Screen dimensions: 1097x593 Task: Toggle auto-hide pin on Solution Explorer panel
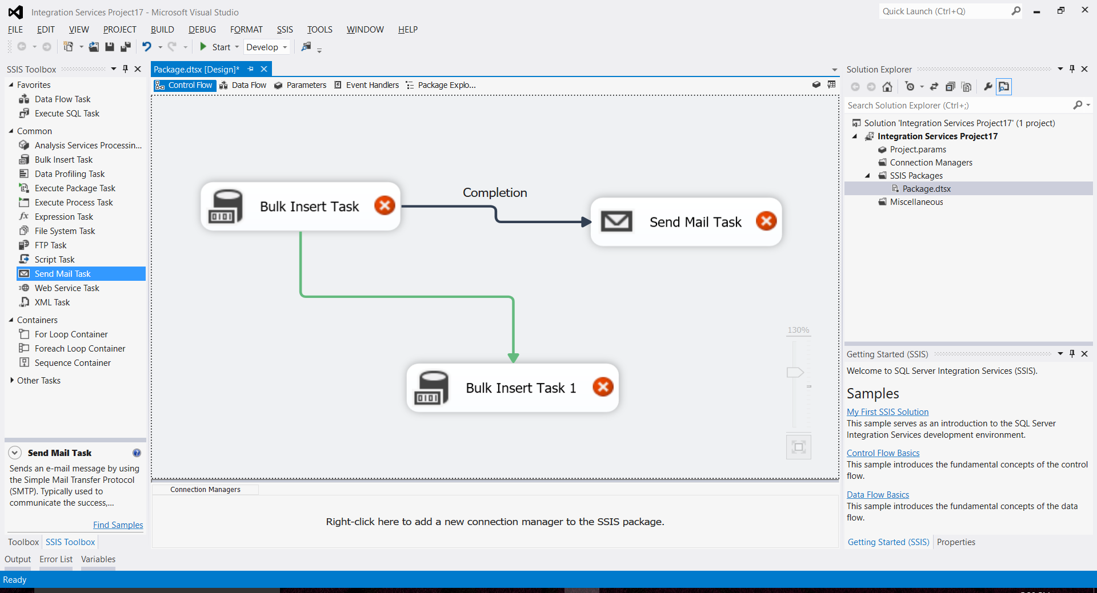tap(1072, 69)
